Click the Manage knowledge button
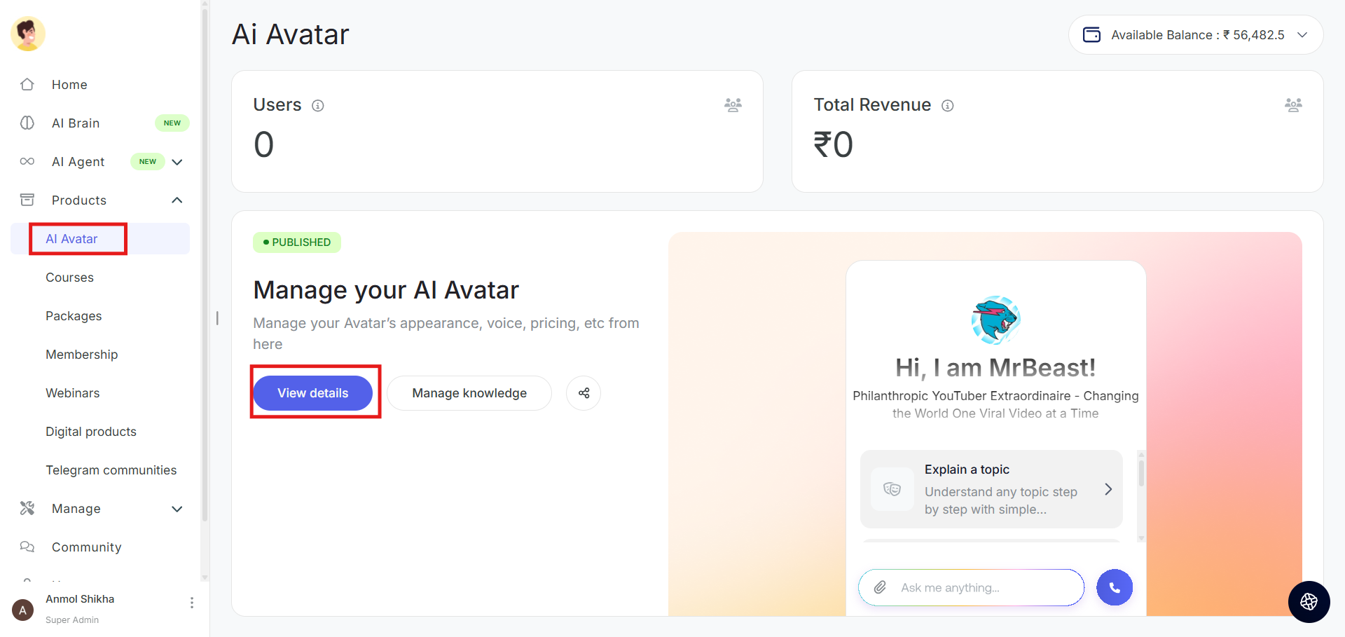The width and height of the screenshot is (1345, 637). pyautogui.click(x=469, y=393)
